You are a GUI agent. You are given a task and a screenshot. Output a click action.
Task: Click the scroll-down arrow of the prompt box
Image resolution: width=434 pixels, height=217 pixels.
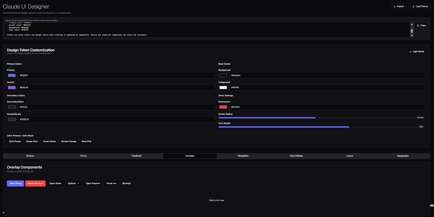pos(412,36)
